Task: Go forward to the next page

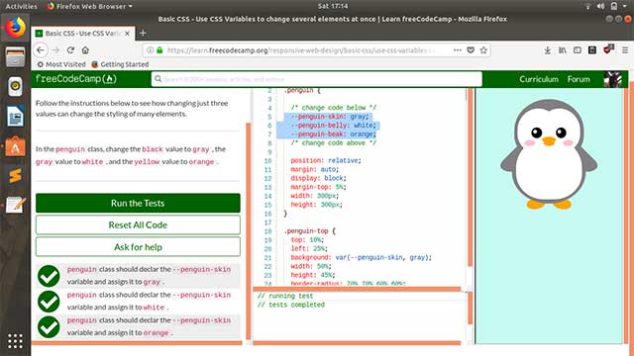Action: [55, 50]
